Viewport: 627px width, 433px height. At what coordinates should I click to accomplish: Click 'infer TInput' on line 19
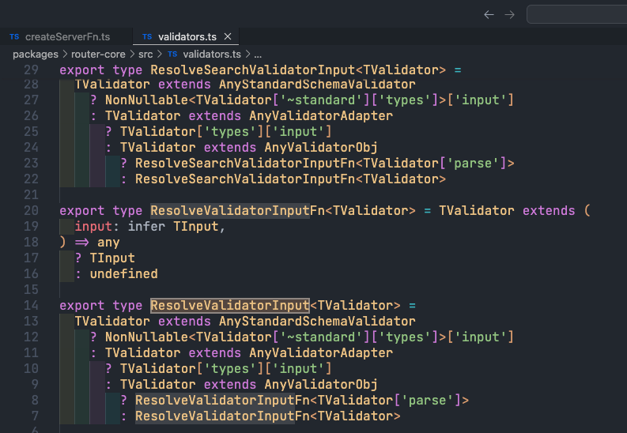pyautogui.click(x=173, y=227)
